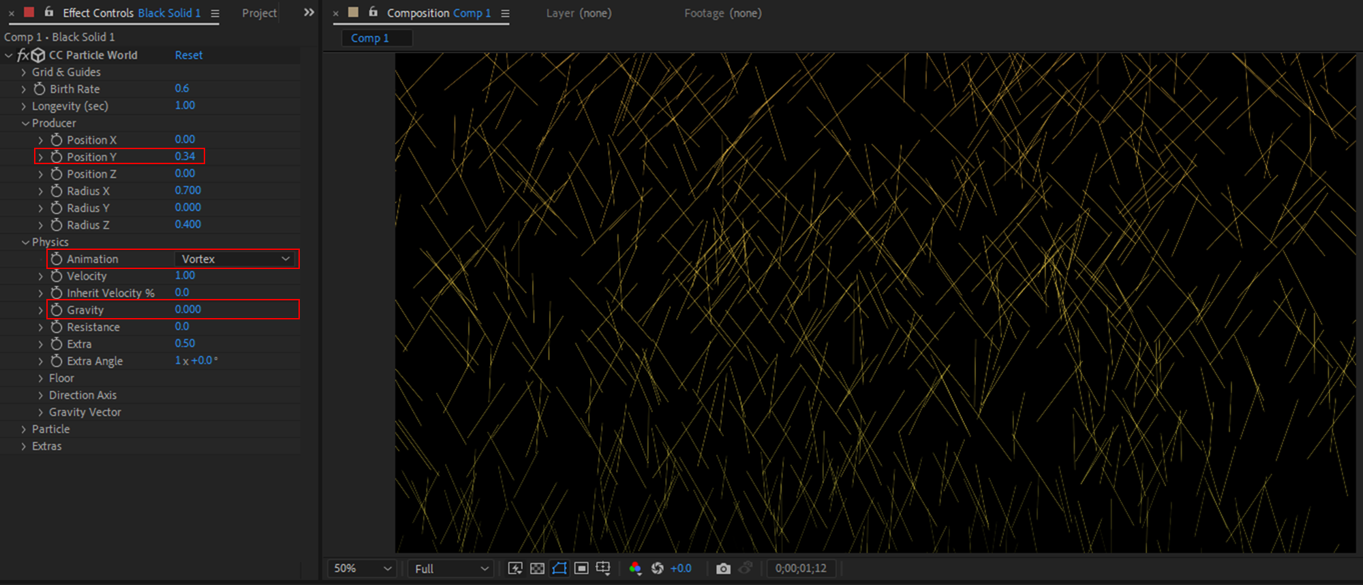The height and width of the screenshot is (585, 1363).
Task: Close the Effect Controls panel
Action: pos(11,13)
